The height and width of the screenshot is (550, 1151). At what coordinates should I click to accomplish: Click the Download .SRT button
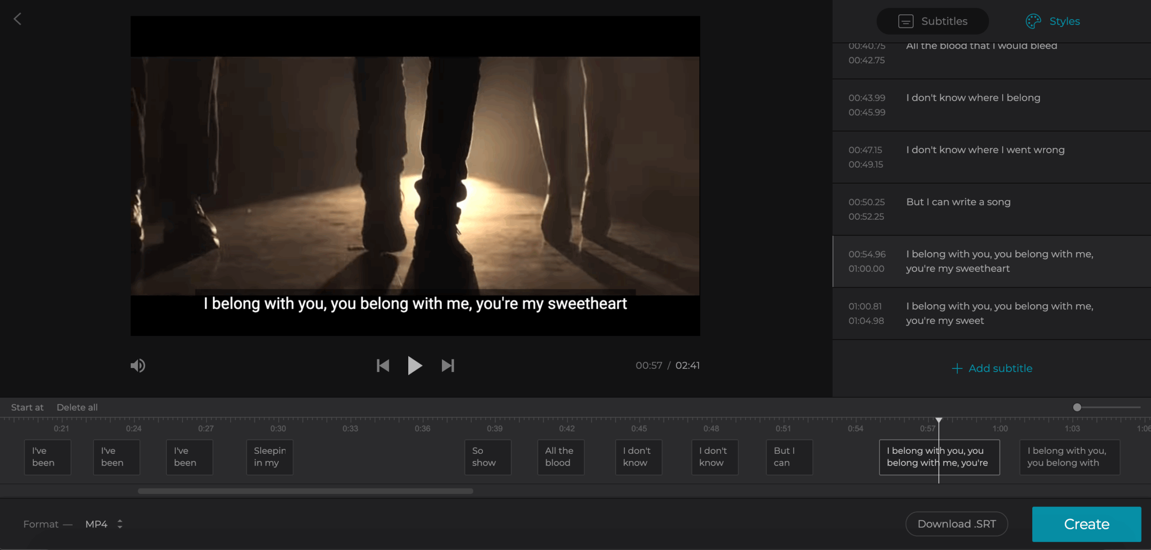pyautogui.click(x=956, y=524)
